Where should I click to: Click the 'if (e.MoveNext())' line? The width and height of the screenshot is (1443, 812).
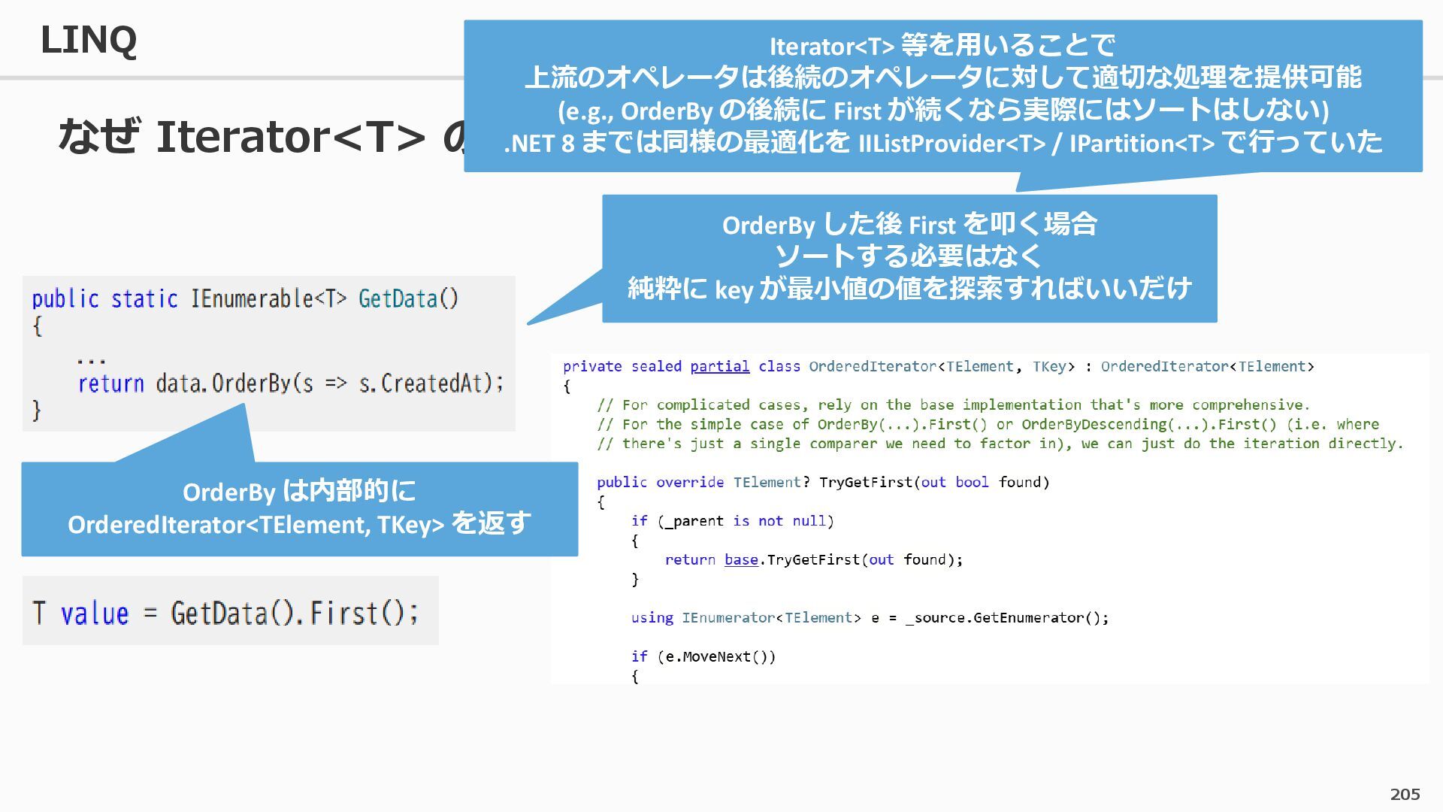coord(703,657)
